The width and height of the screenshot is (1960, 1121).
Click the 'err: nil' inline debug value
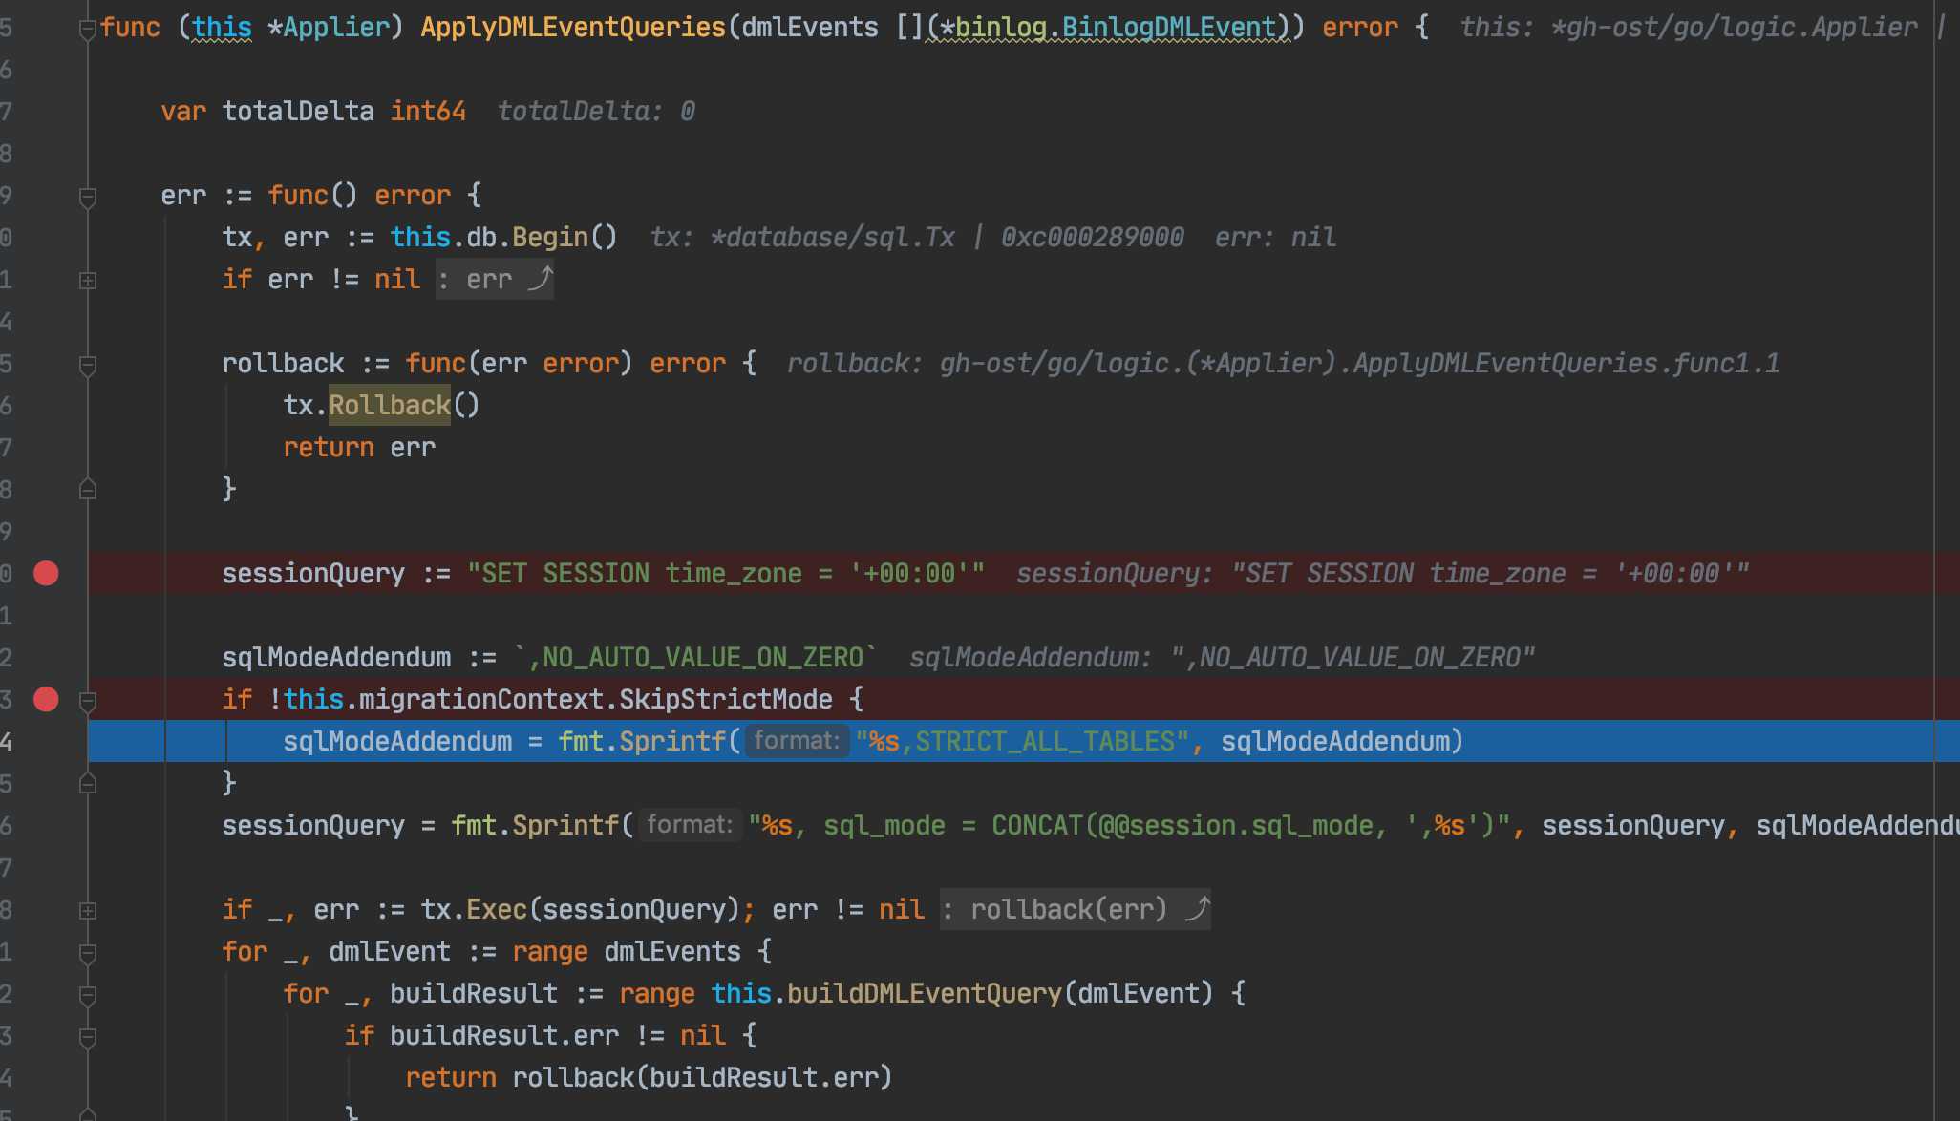coord(1275,237)
